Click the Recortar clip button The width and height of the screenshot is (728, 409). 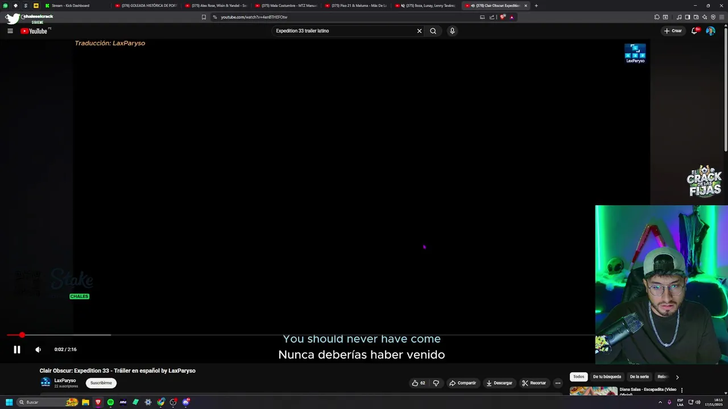point(535,383)
